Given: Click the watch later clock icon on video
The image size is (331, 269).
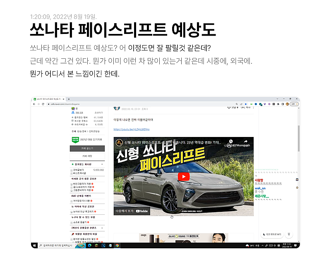Looking at the screenshot, I should tap(231, 141).
